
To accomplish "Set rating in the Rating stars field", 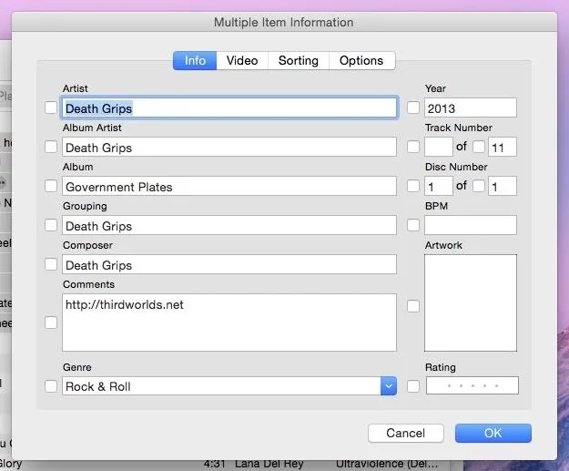I will 472,385.
